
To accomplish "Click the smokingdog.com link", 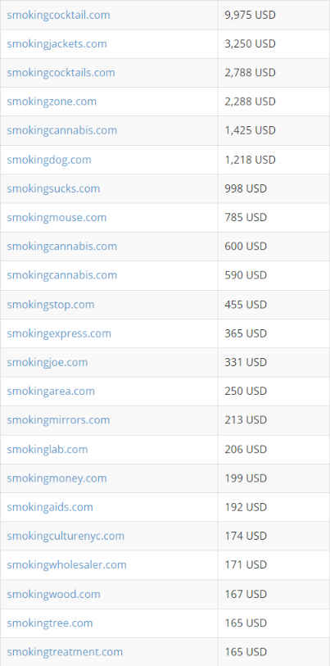I will coord(49,160).
